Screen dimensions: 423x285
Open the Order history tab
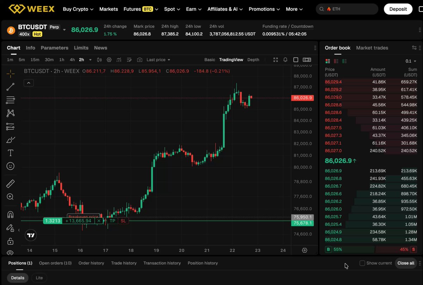tap(91, 263)
